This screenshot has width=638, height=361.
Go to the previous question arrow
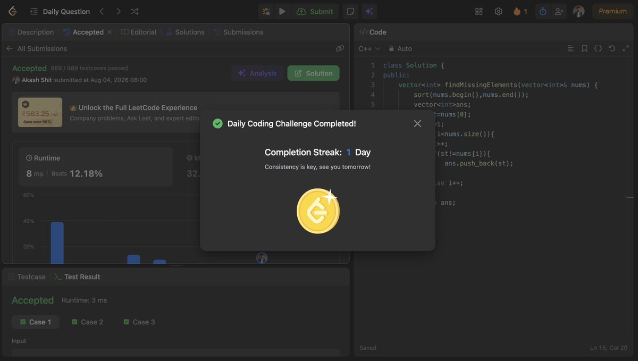[x=102, y=11]
